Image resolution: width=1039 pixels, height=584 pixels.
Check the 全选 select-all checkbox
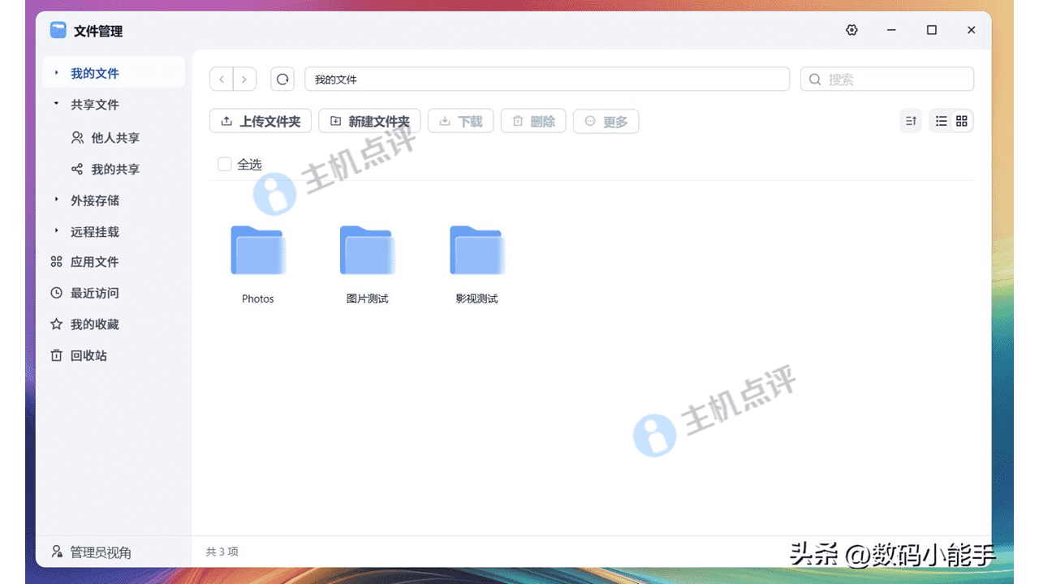224,163
